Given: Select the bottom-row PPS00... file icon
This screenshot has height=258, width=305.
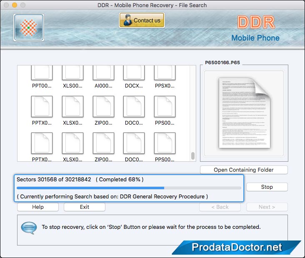Looking at the screenshot, I should (x=165, y=143).
